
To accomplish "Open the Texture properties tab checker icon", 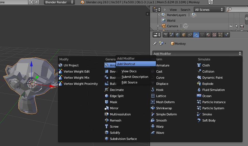I will (214, 35).
